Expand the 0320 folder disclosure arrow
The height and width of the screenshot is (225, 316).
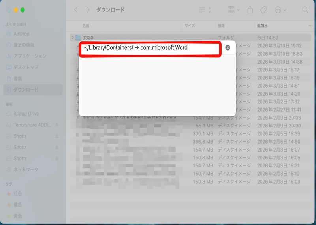coord(73,37)
